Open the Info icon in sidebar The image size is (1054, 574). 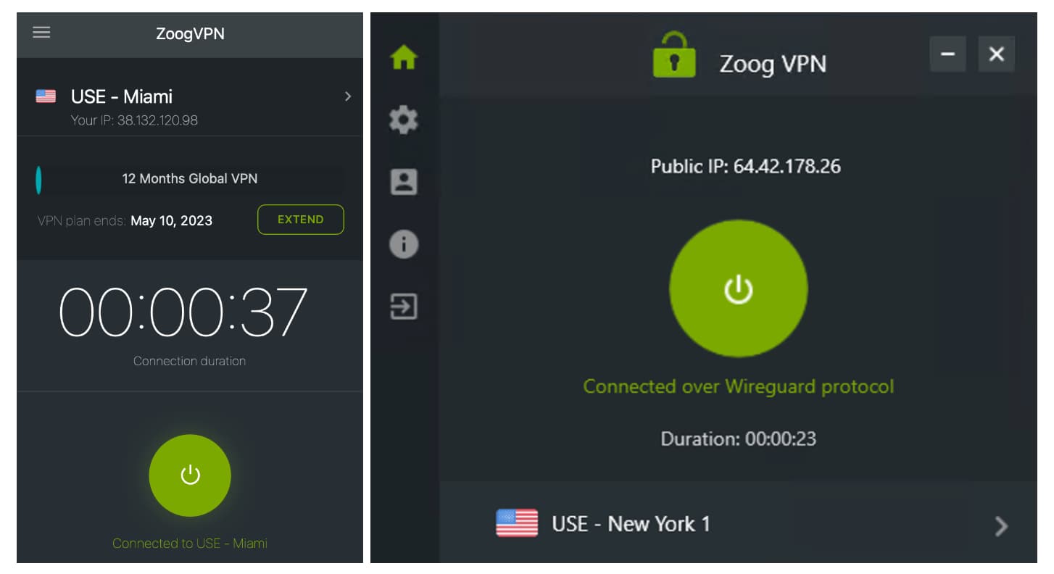click(404, 244)
